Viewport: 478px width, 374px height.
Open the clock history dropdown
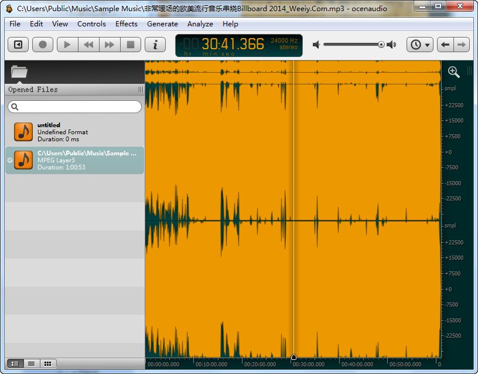pos(420,45)
